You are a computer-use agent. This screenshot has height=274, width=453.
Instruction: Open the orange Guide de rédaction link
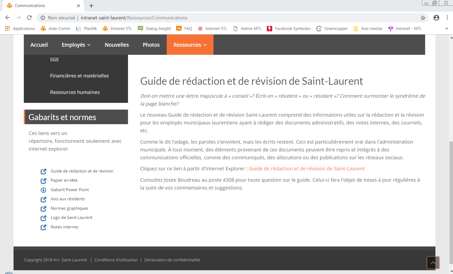pyautogui.click(x=307, y=169)
